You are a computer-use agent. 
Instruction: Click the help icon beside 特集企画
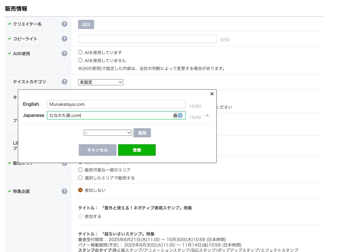pyautogui.click(x=64, y=191)
